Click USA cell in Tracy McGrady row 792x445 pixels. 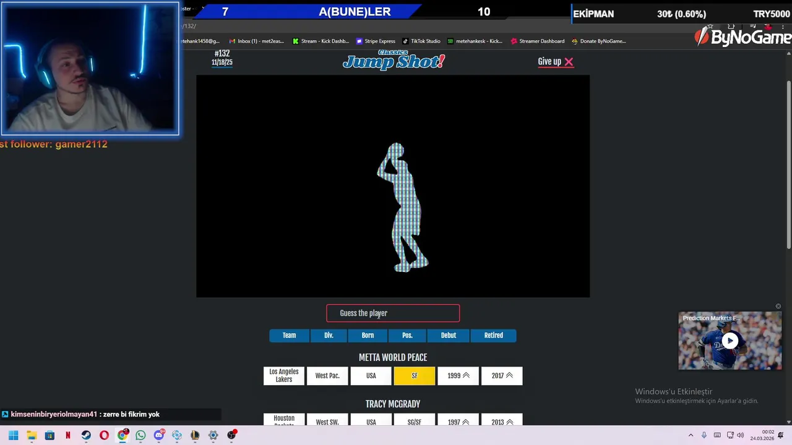click(371, 421)
